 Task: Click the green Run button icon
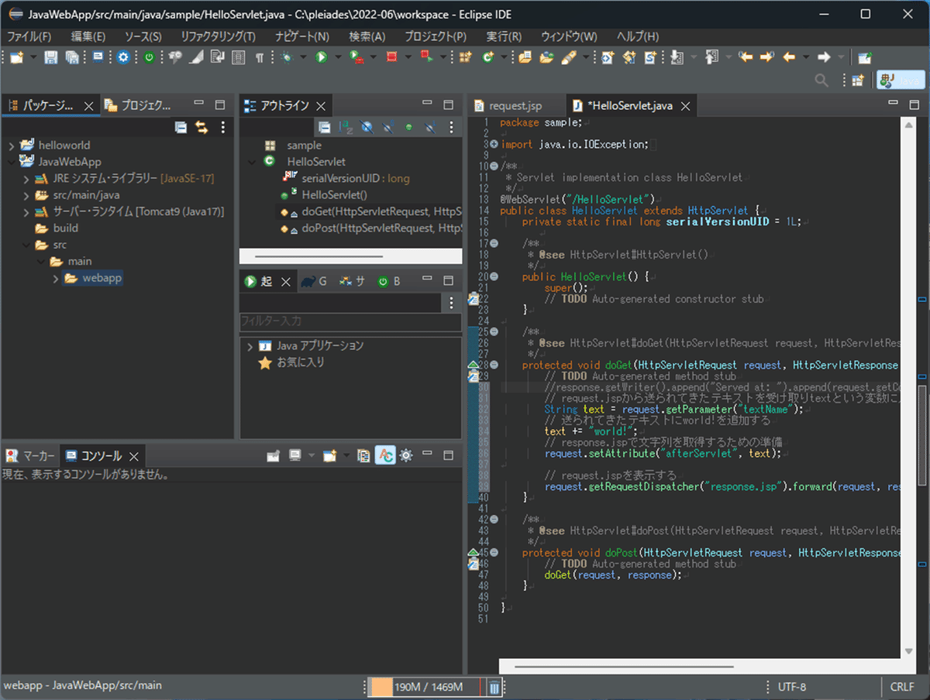point(321,57)
